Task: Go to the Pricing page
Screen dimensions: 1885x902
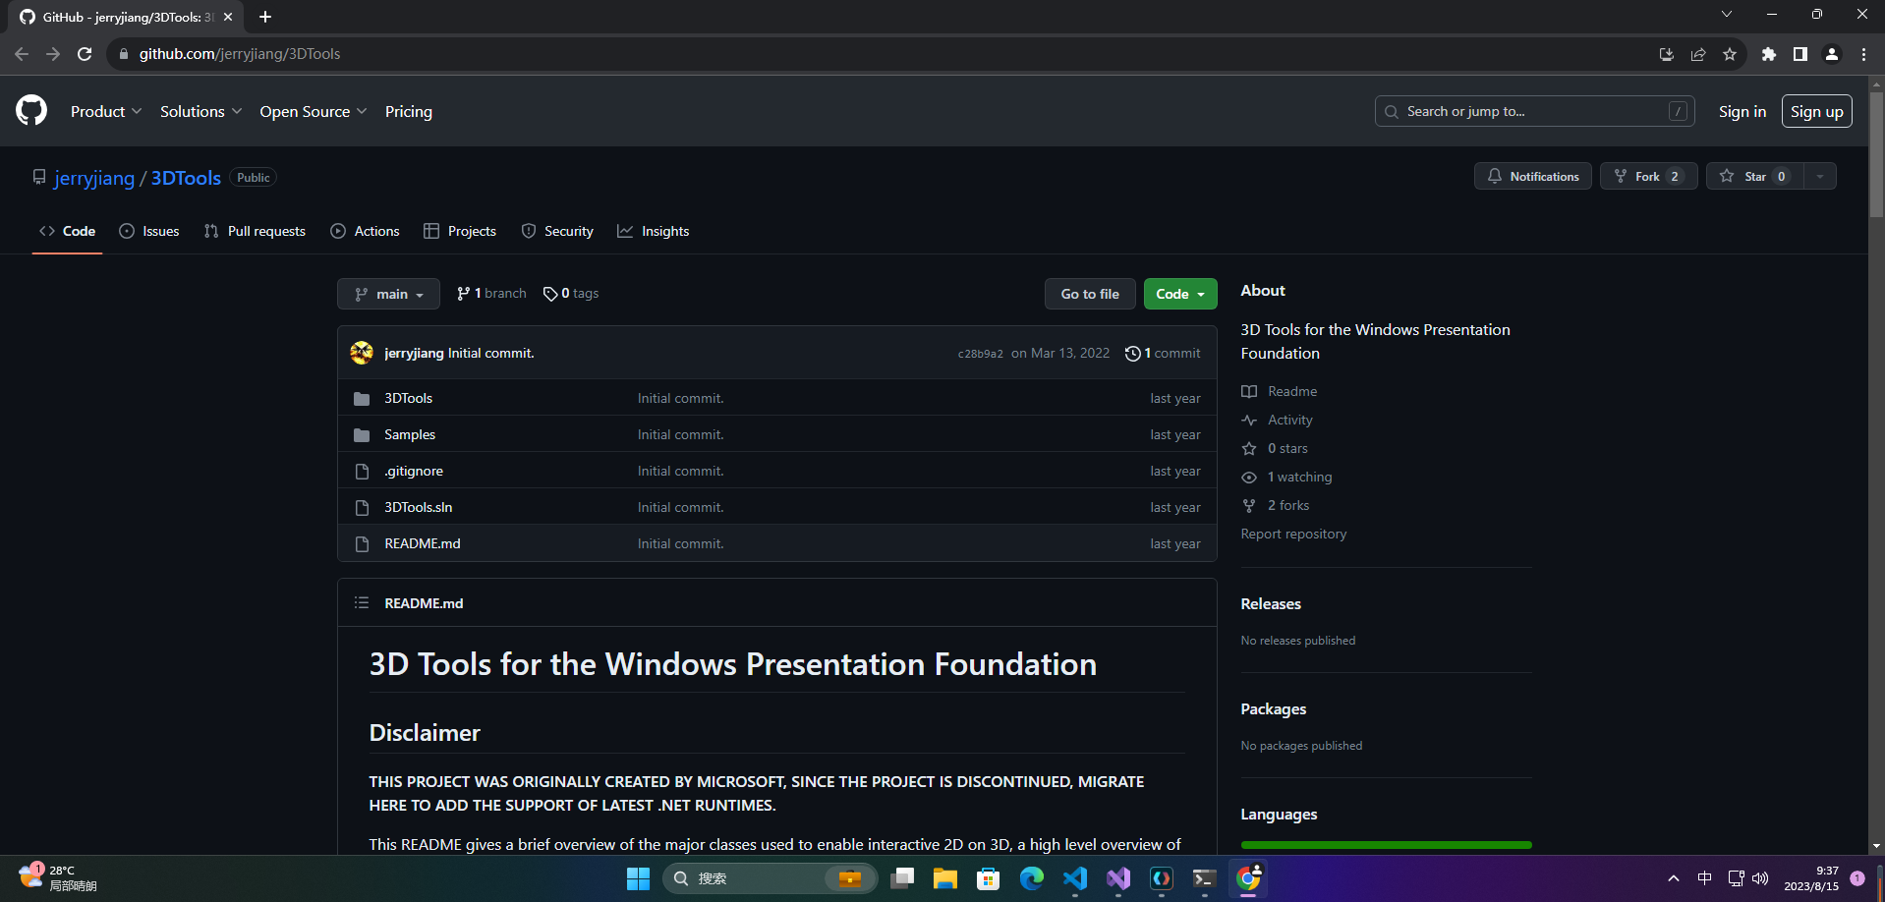Action: pyautogui.click(x=409, y=111)
